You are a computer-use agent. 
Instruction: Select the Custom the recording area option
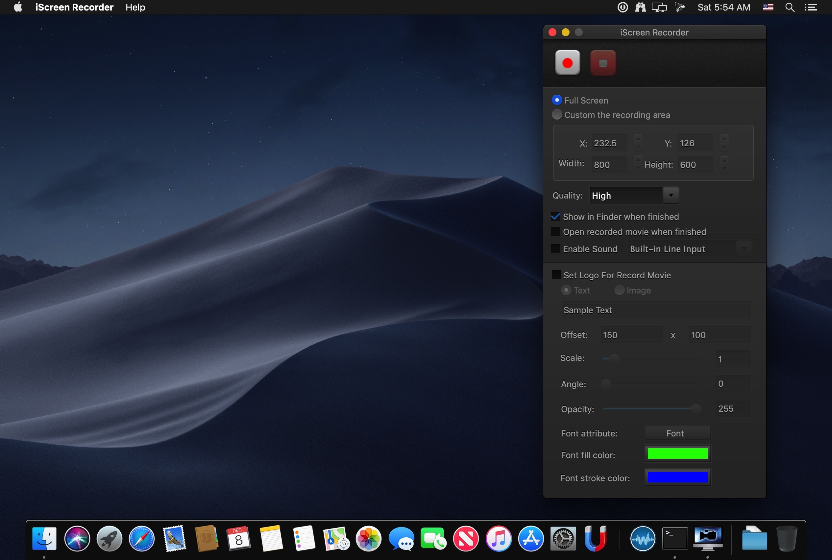(x=556, y=114)
